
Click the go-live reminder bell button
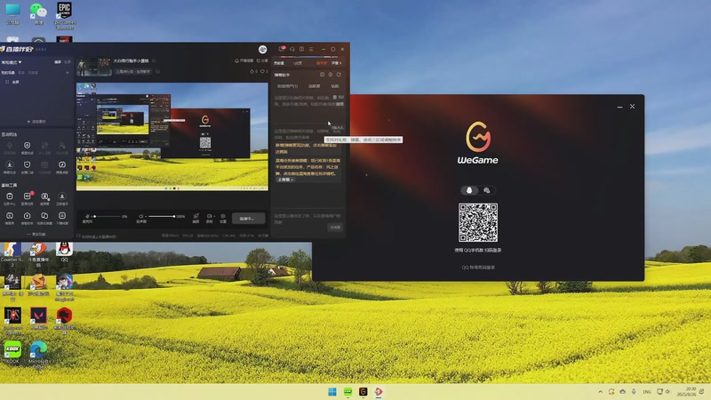(x=244, y=60)
